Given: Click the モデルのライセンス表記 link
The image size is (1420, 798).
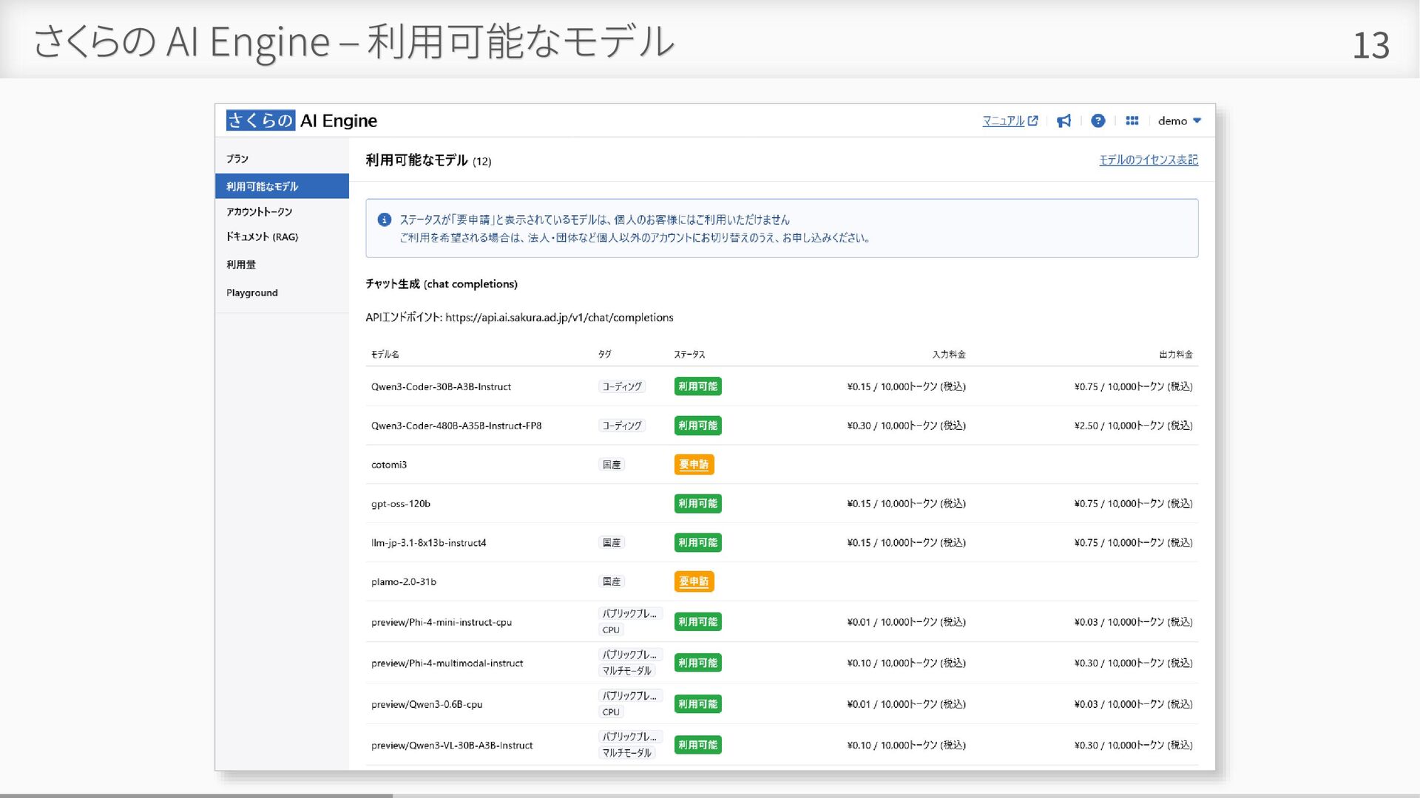Looking at the screenshot, I should (1148, 160).
